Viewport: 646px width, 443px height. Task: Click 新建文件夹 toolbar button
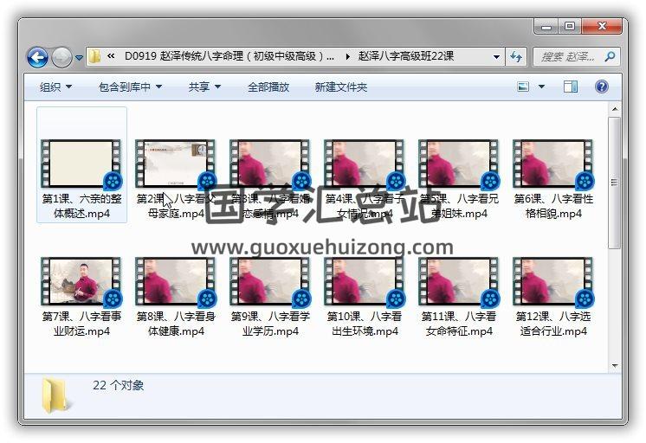(340, 87)
